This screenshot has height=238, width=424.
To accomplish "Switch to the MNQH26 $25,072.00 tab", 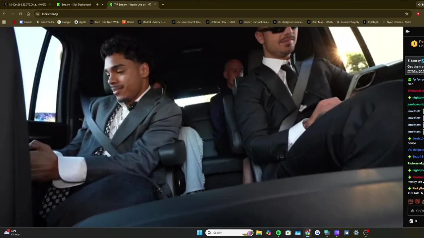I will [28, 5].
